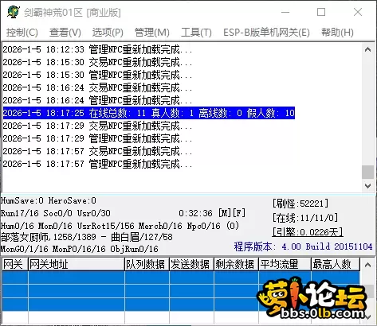Select log line 18:17:29 交易NPC重新加载完成
The image size is (377, 326).
[x=97, y=126]
